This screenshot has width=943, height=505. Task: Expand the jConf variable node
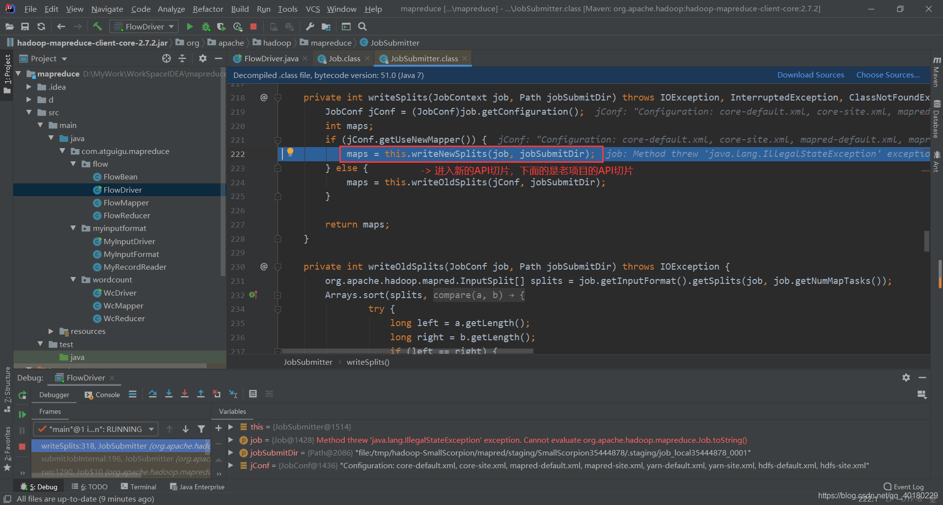coord(231,465)
